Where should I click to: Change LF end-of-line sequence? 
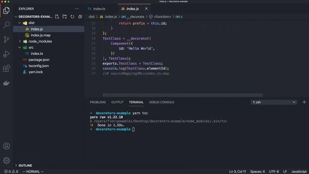coord(285,172)
